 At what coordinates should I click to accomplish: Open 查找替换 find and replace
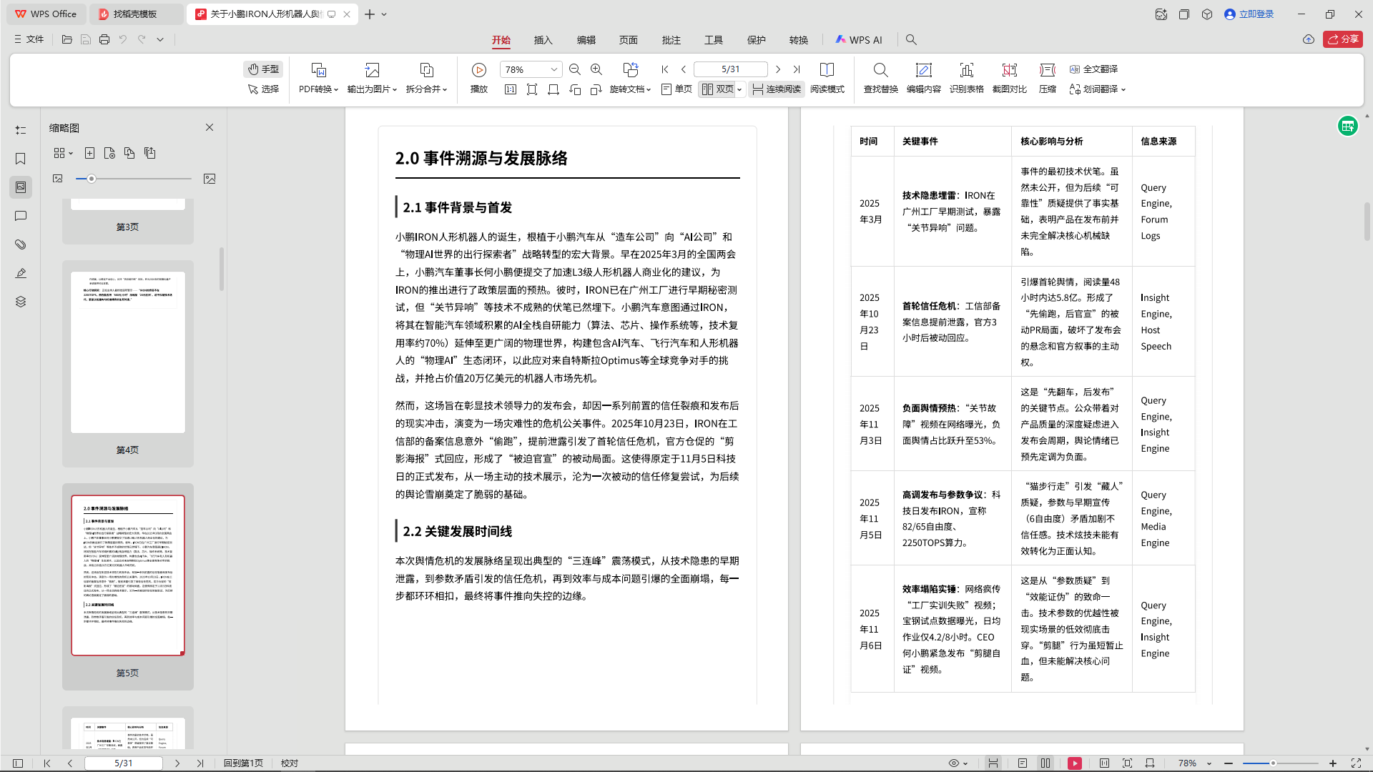click(x=881, y=78)
